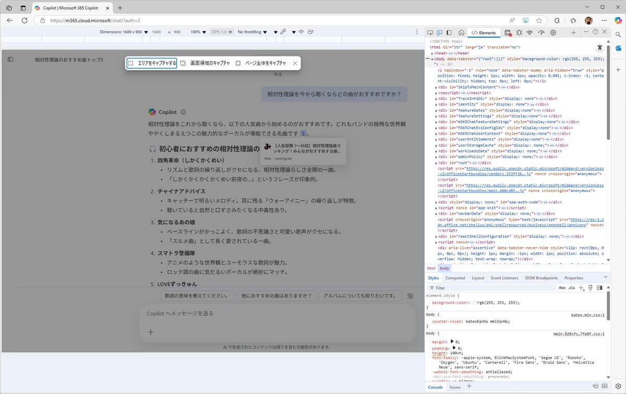
Task: Toggle the Copilot sidebar panel icon
Action: point(10,59)
